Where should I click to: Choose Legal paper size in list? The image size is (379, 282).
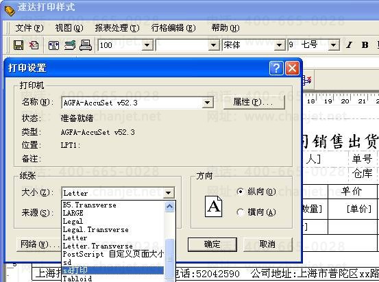(x=113, y=221)
